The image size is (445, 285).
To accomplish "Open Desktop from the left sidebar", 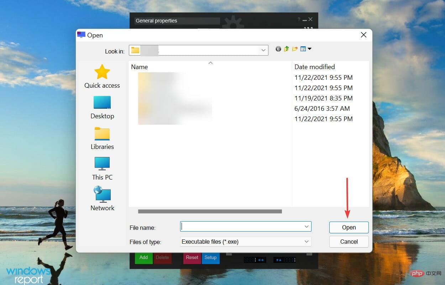I will (x=102, y=107).
